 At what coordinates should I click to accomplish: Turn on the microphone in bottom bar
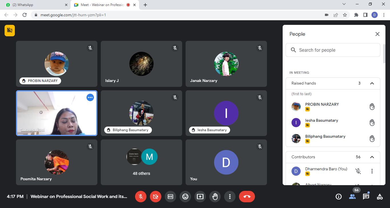click(141, 197)
